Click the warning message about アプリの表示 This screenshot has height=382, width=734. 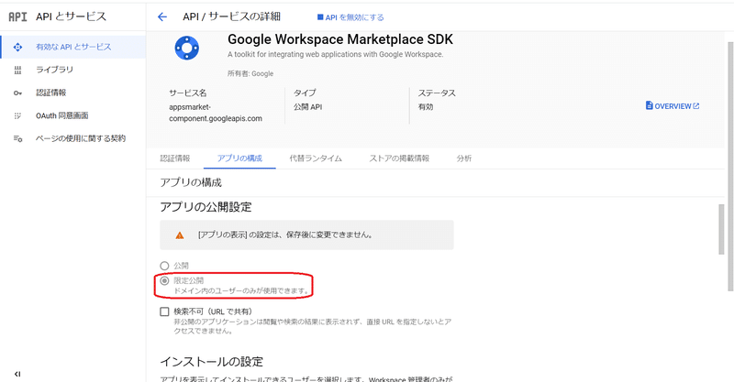[285, 235]
